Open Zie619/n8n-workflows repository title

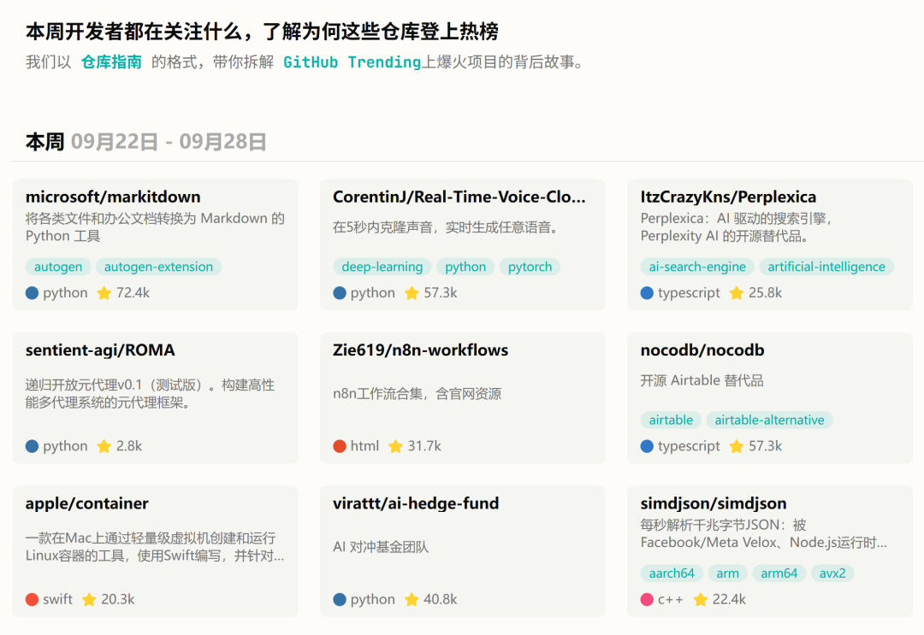(420, 350)
